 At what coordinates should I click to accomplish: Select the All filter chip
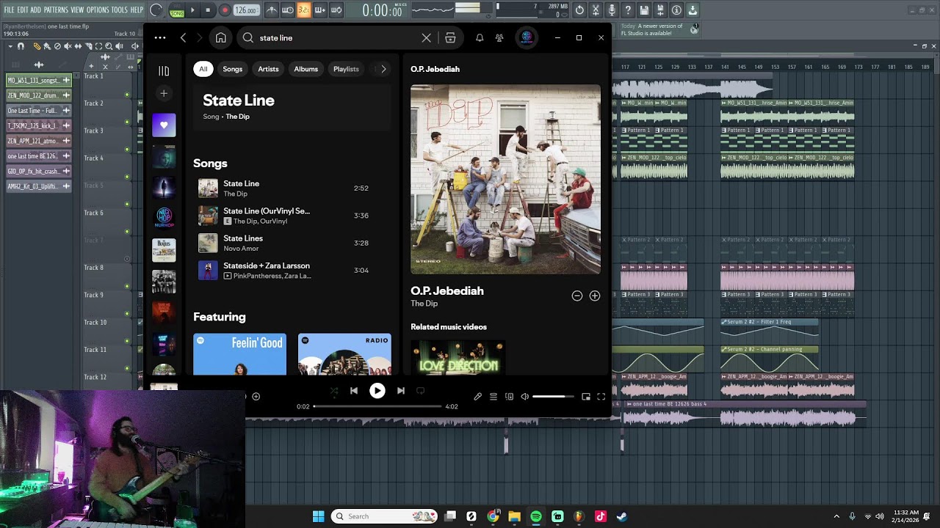point(203,69)
